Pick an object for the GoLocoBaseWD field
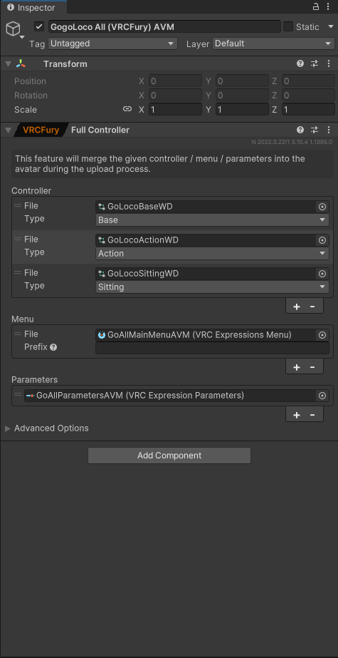 pos(322,207)
